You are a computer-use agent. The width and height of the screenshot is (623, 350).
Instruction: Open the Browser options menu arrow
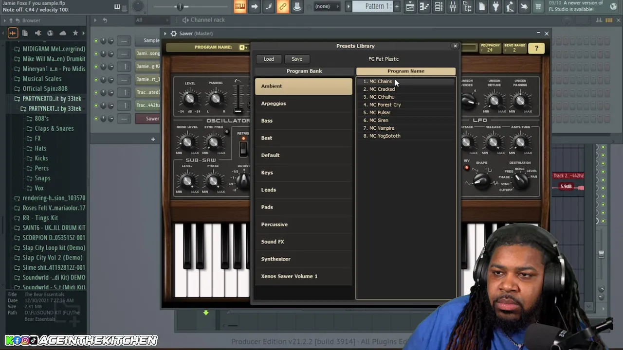click(4, 20)
